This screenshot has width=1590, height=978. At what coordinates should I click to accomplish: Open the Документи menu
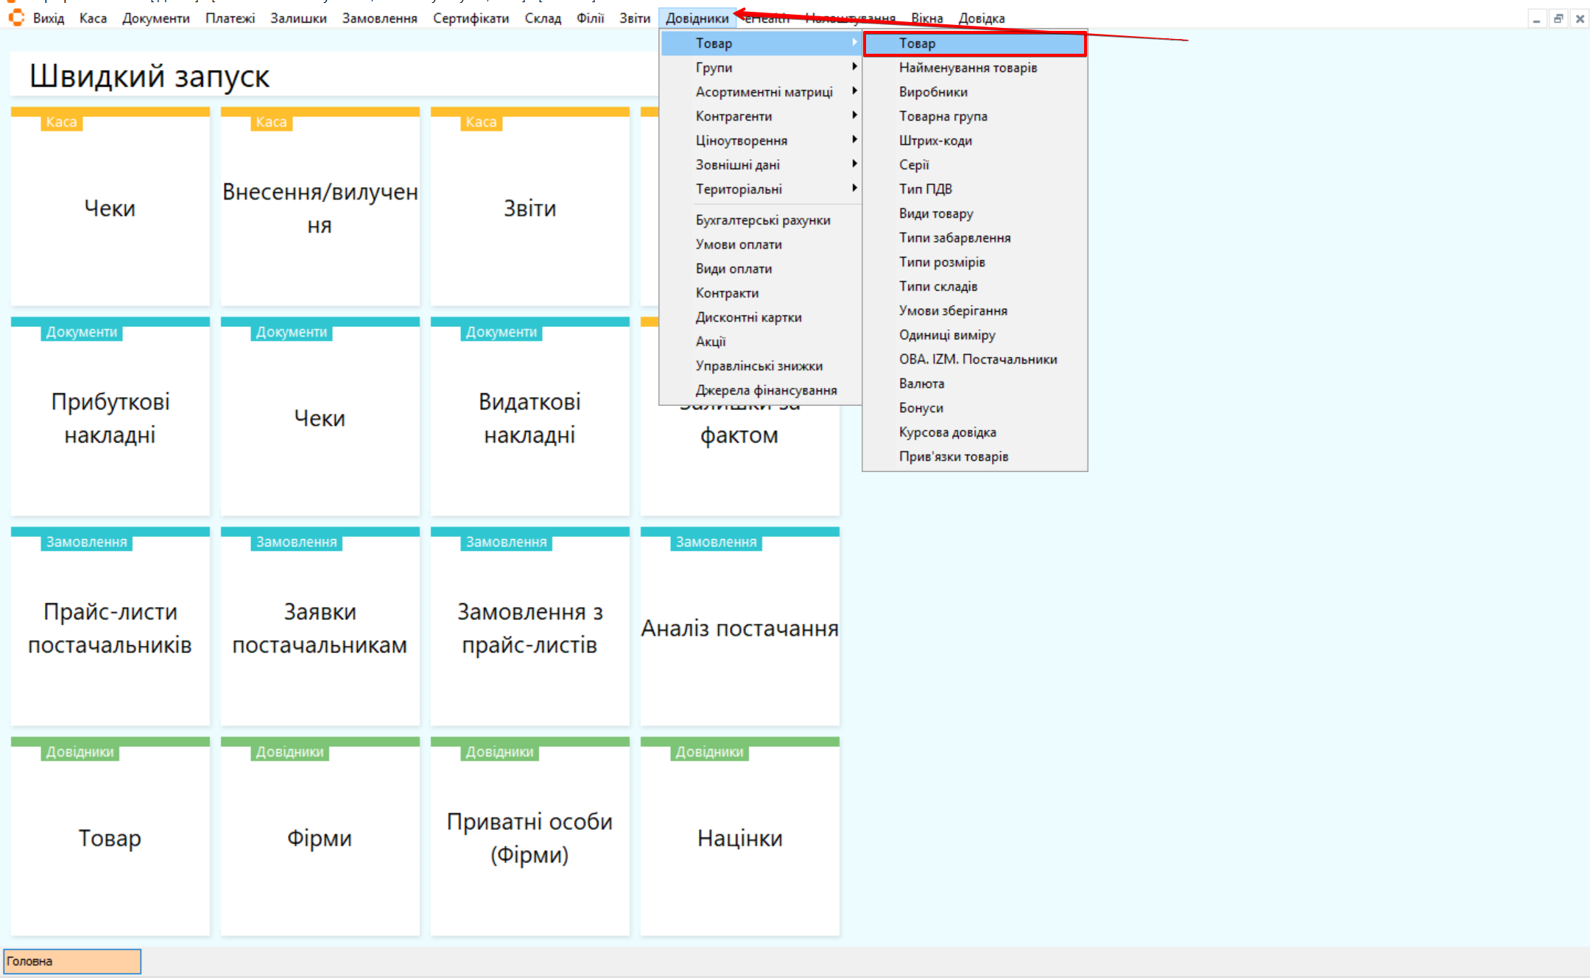coord(155,18)
